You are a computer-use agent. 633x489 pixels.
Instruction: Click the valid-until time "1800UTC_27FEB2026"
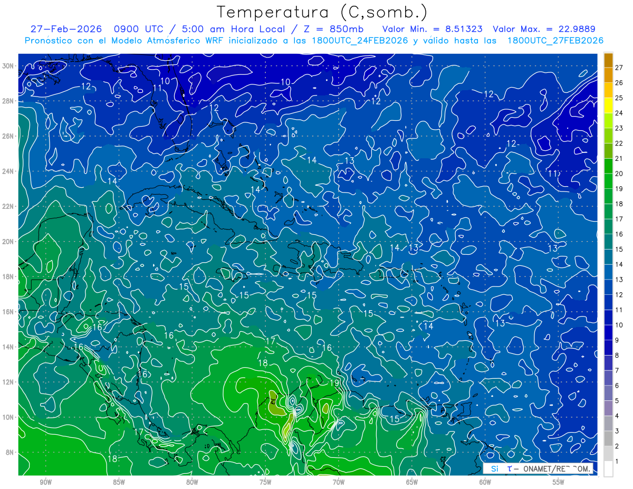(555, 41)
